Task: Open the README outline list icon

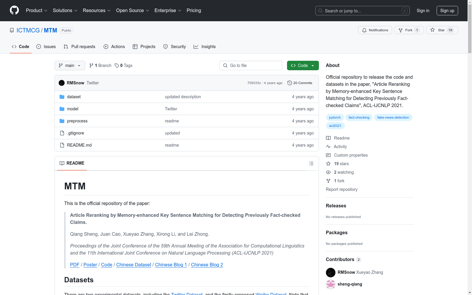Action: pos(311,163)
